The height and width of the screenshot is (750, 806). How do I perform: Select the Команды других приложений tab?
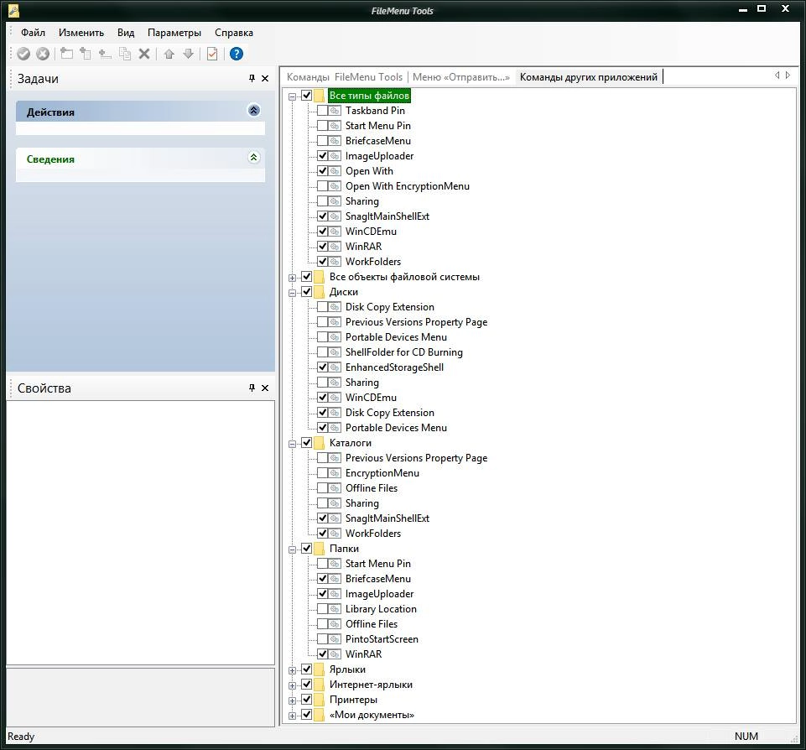pos(589,77)
